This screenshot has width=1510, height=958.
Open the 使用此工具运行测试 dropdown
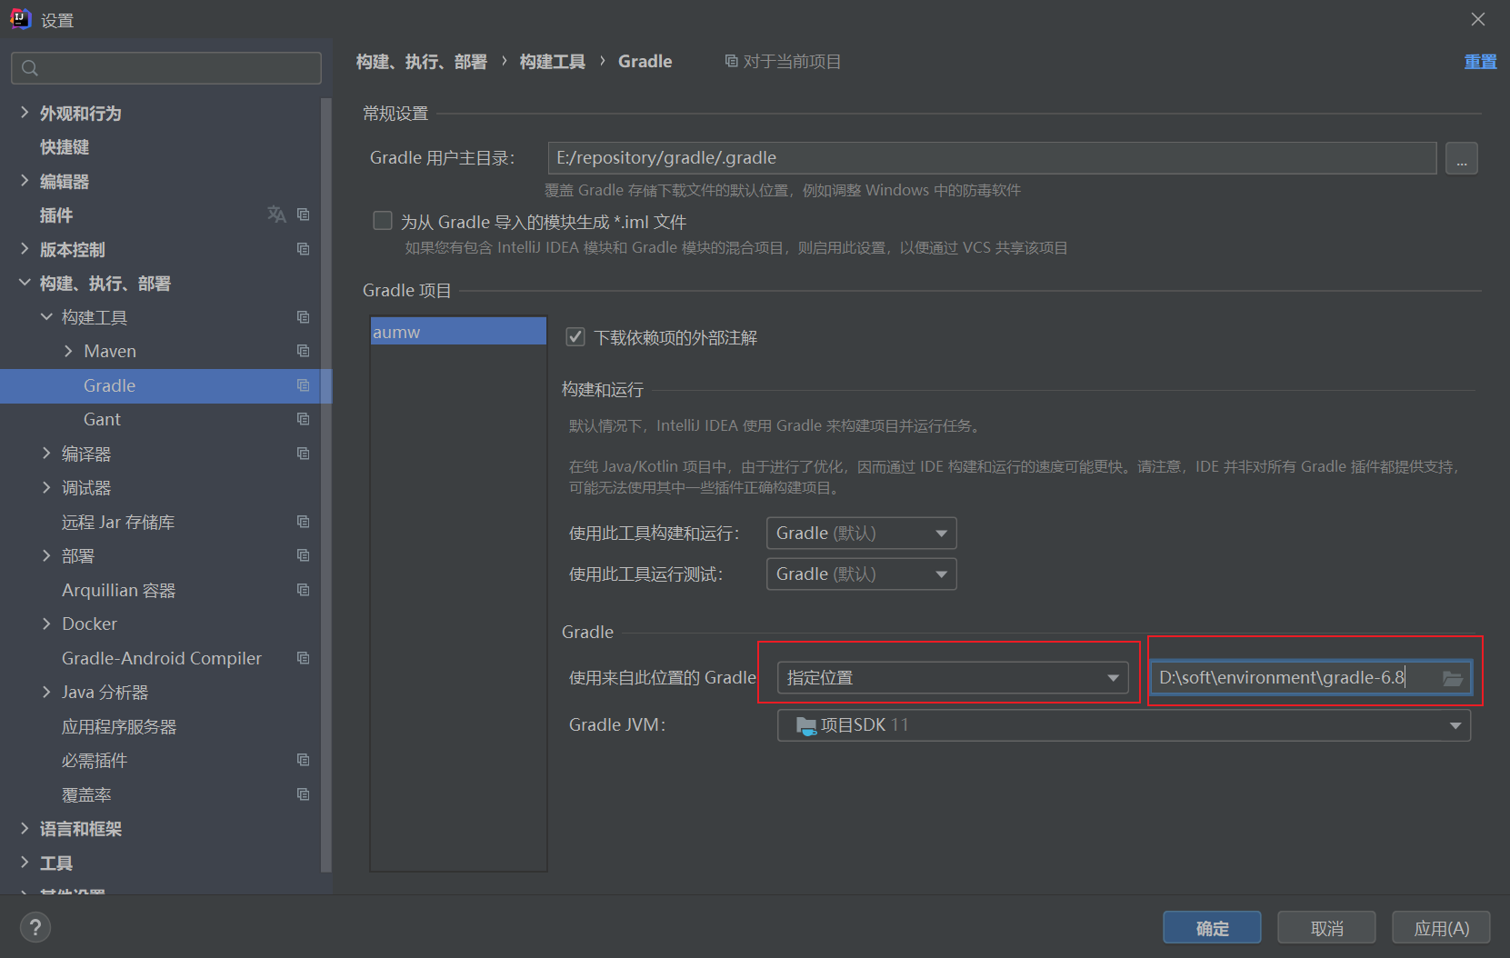coord(861,574)
